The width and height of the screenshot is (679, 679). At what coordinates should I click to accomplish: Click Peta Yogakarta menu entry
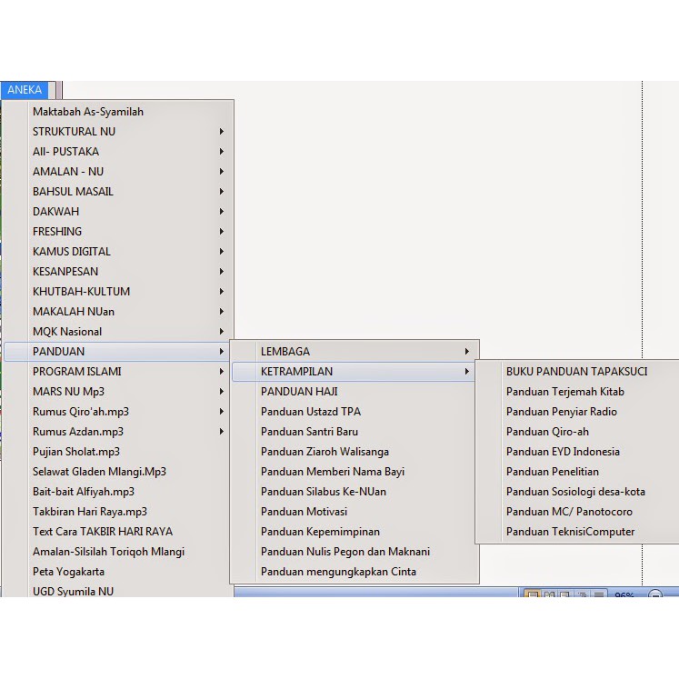[68, 572]
